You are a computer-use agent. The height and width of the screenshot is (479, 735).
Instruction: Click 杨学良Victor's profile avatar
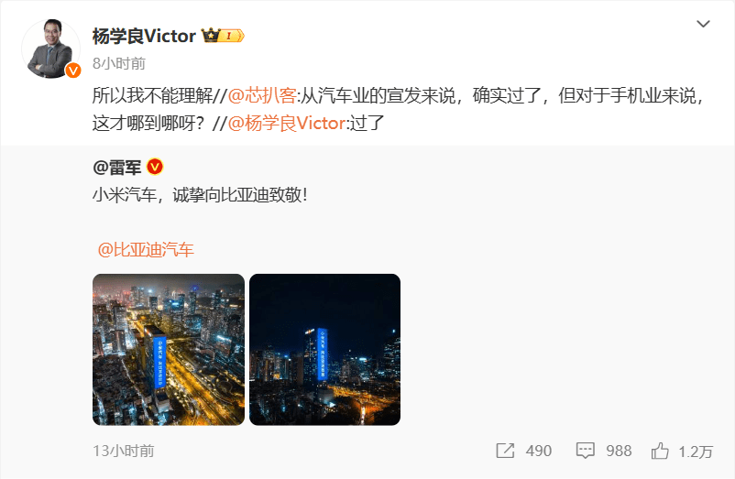click(x=50, y=49)
